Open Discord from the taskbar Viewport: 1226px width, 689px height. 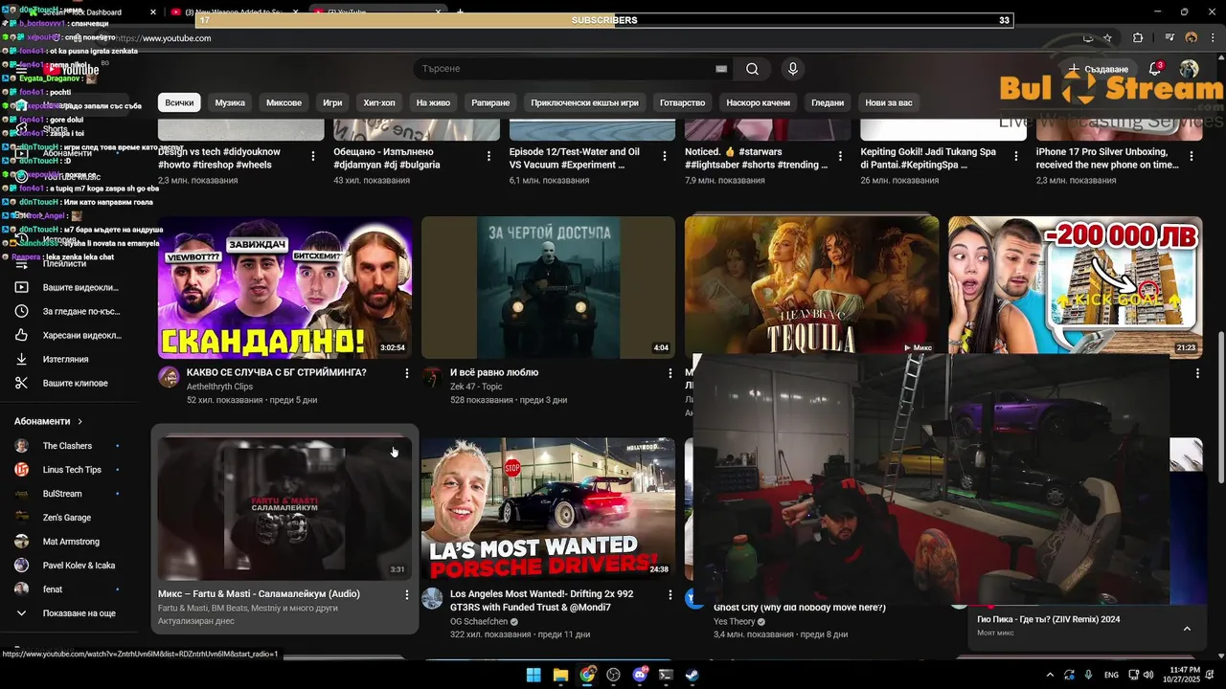[x=640, y=675]
